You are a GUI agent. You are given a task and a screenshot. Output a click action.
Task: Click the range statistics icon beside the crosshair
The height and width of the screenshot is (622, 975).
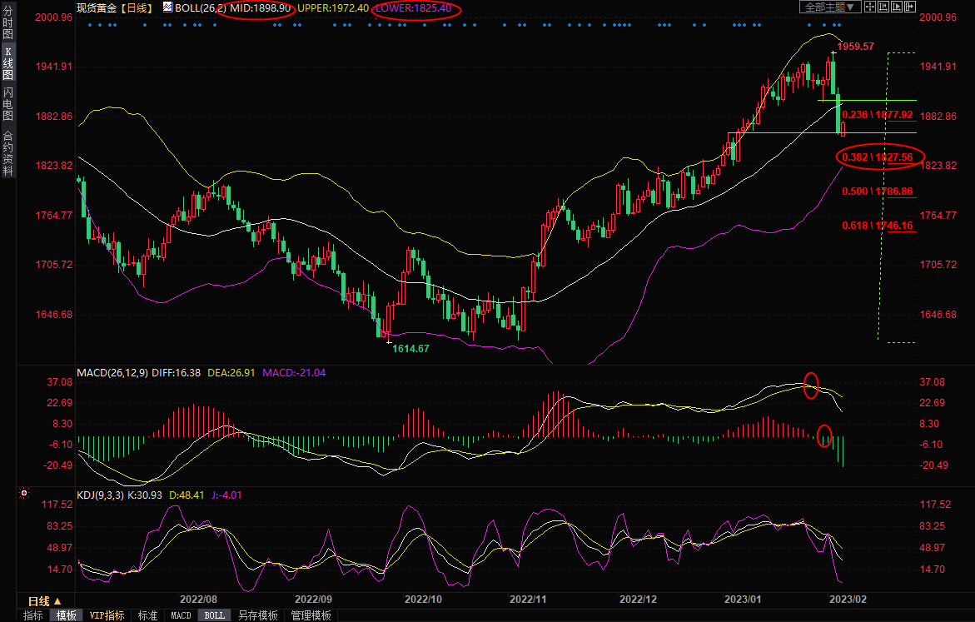tap(883, 7)
